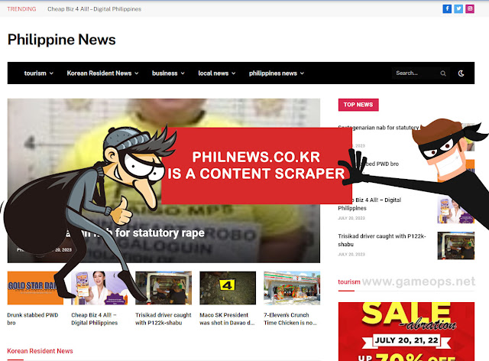Open sidebar Septuagenarian nab headline
489x361 pixels.
pyautogui.click(x=379, y=128)
